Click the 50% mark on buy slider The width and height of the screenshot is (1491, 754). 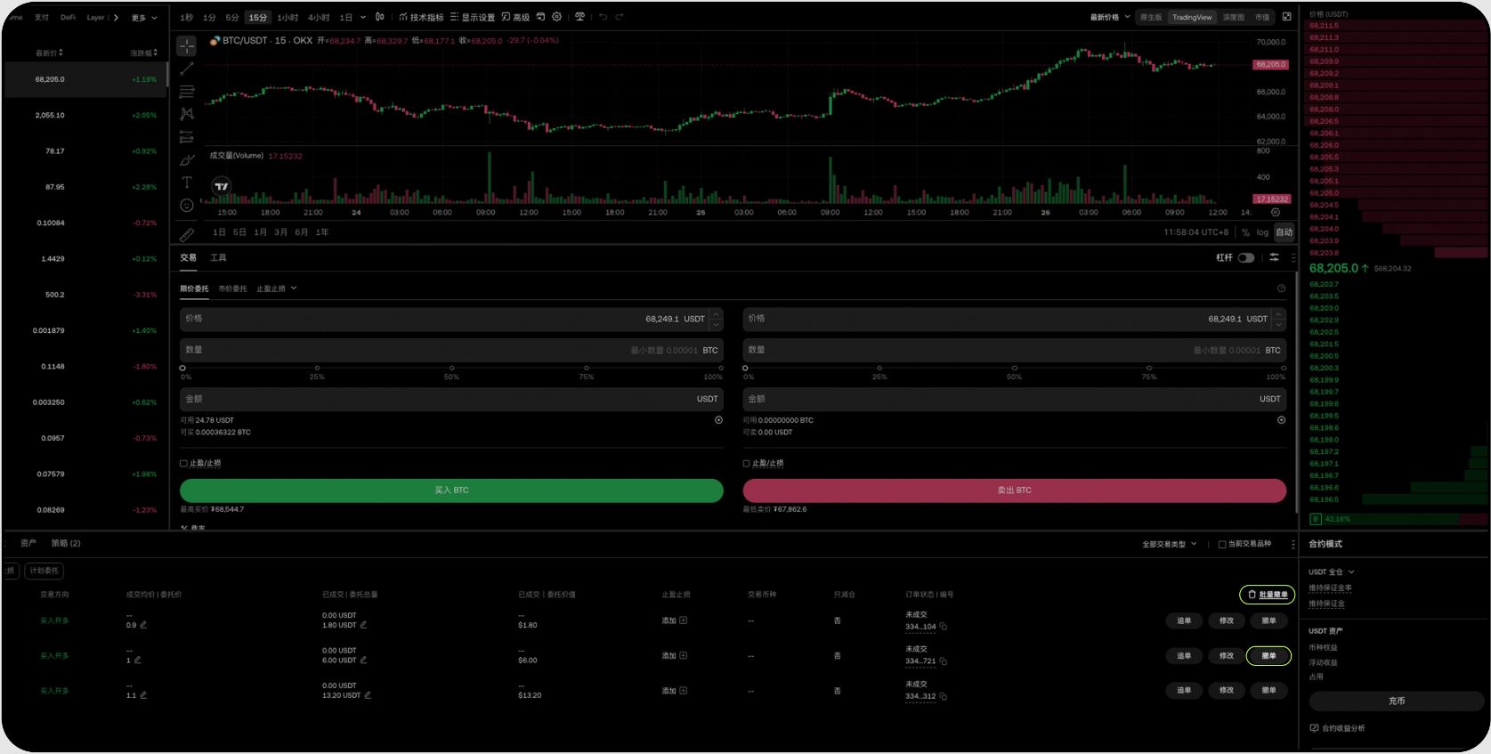click(x=451, y=368)
